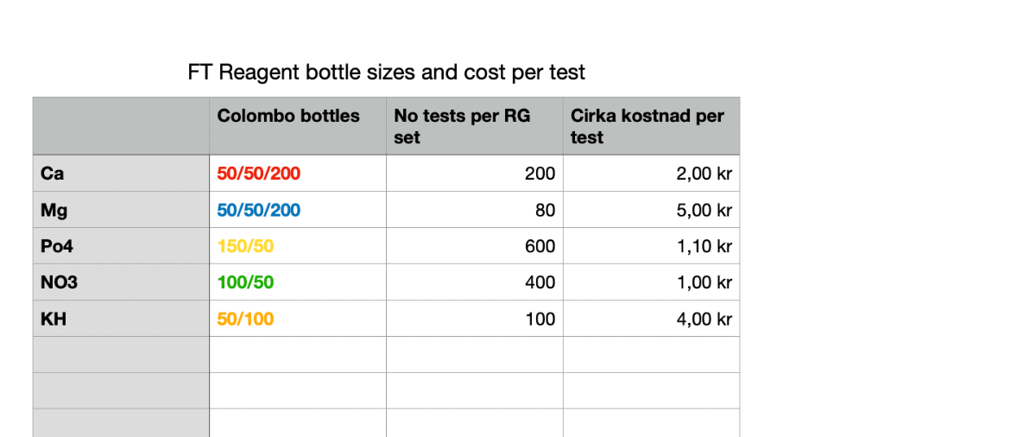Select the cell showing 80 tests
This screenshot has width=1036, height=437.
475,210
